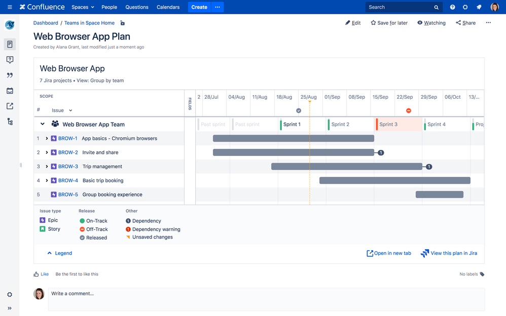The height and width of the screenshot is (316, 506).
Task: Open BROW-1 issue link
Action: (68, 138)
